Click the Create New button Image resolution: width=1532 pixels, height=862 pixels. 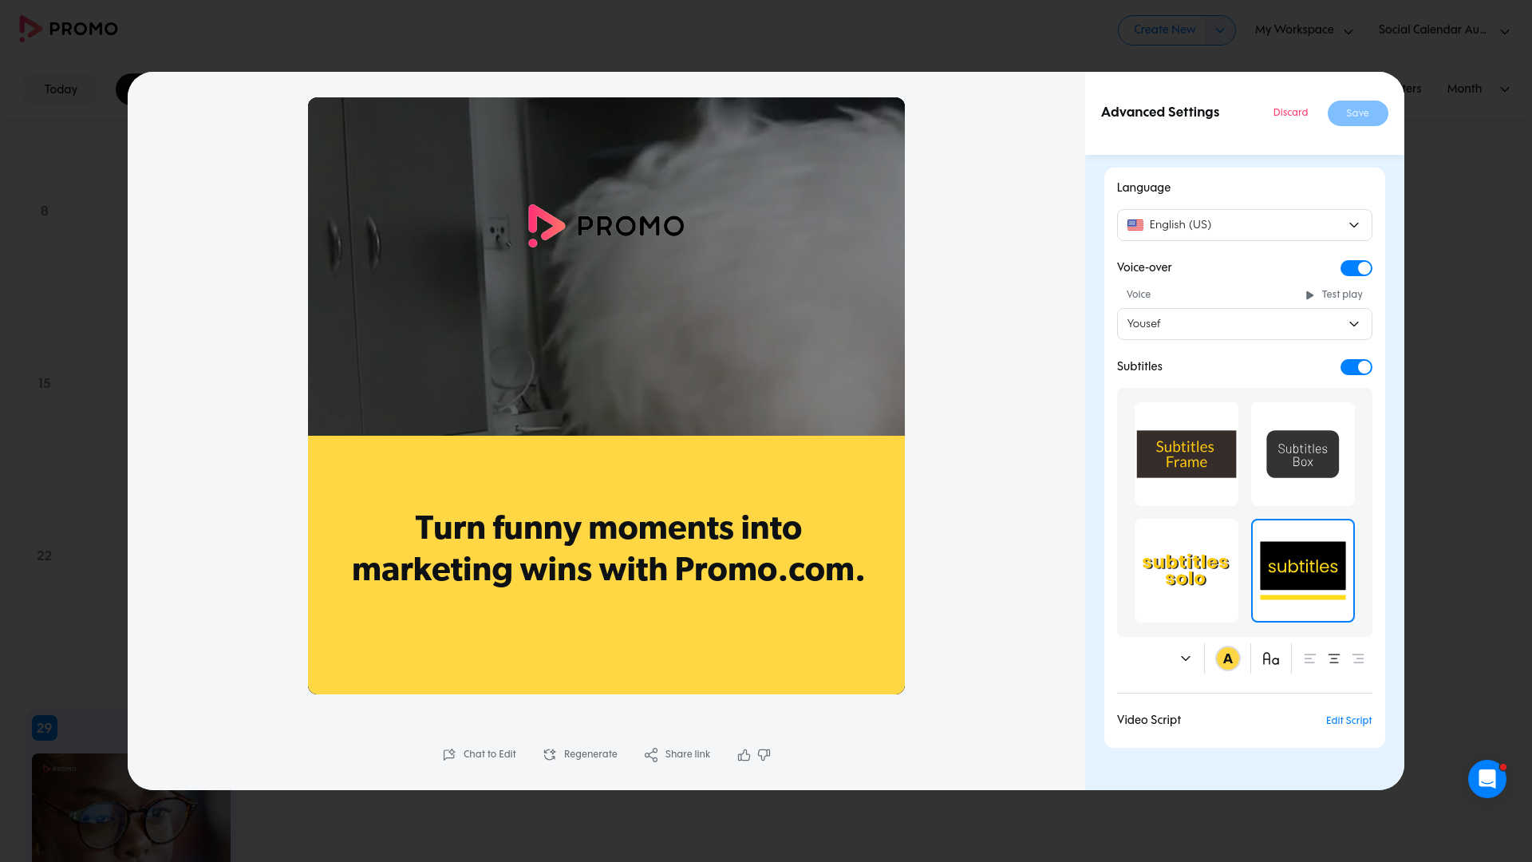point(1163,30)
